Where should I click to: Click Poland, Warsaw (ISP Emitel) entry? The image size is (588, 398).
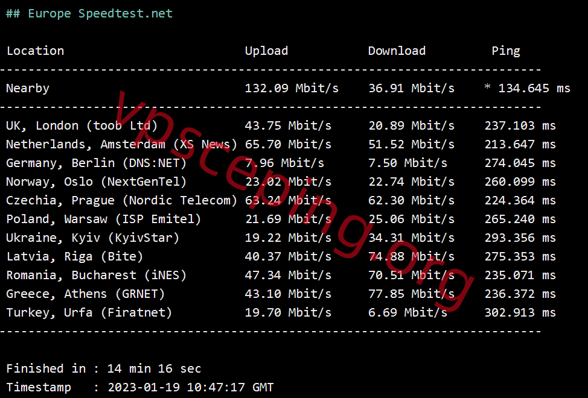point(103,219)
